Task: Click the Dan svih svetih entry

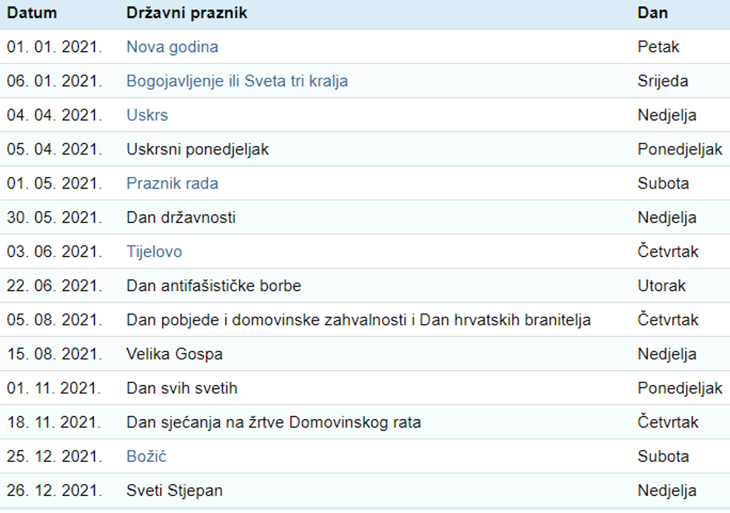Action: (182, 388)
